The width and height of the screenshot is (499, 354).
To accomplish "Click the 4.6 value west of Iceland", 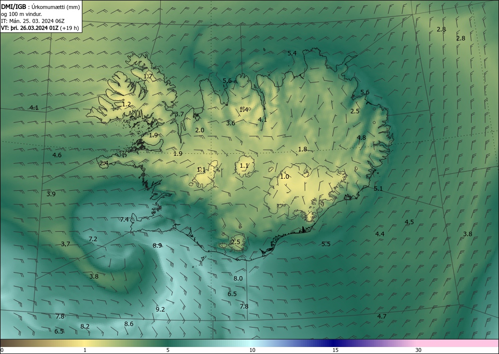I will pos(57,155).
